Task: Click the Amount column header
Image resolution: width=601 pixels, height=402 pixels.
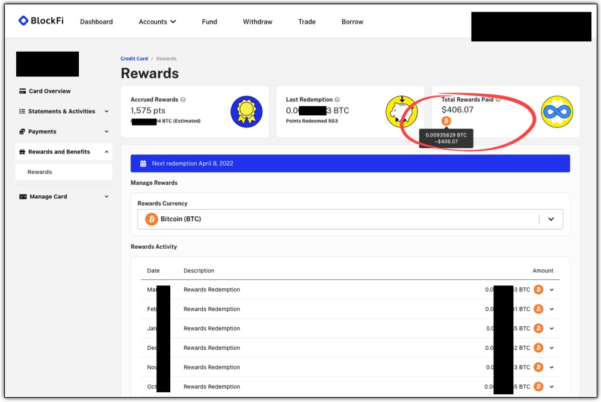Action: click(x=543, y=270)
